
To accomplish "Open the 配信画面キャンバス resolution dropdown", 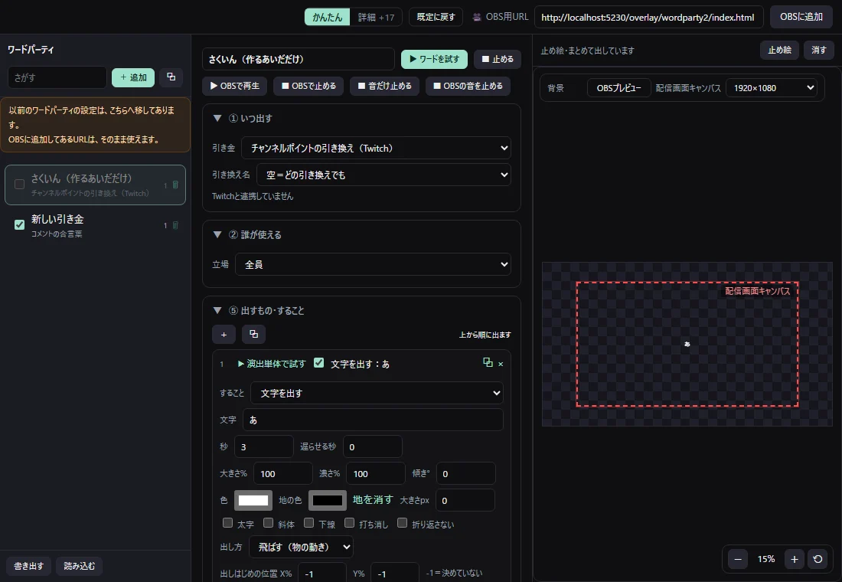I will tap(772, 87).
